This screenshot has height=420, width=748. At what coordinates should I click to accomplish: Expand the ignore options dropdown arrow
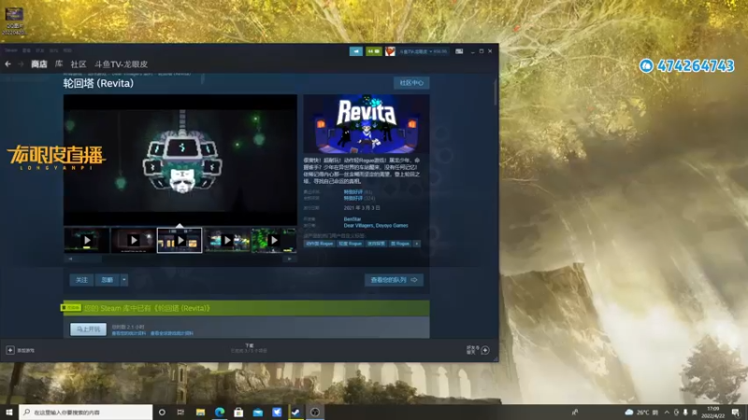coord(124,280)
